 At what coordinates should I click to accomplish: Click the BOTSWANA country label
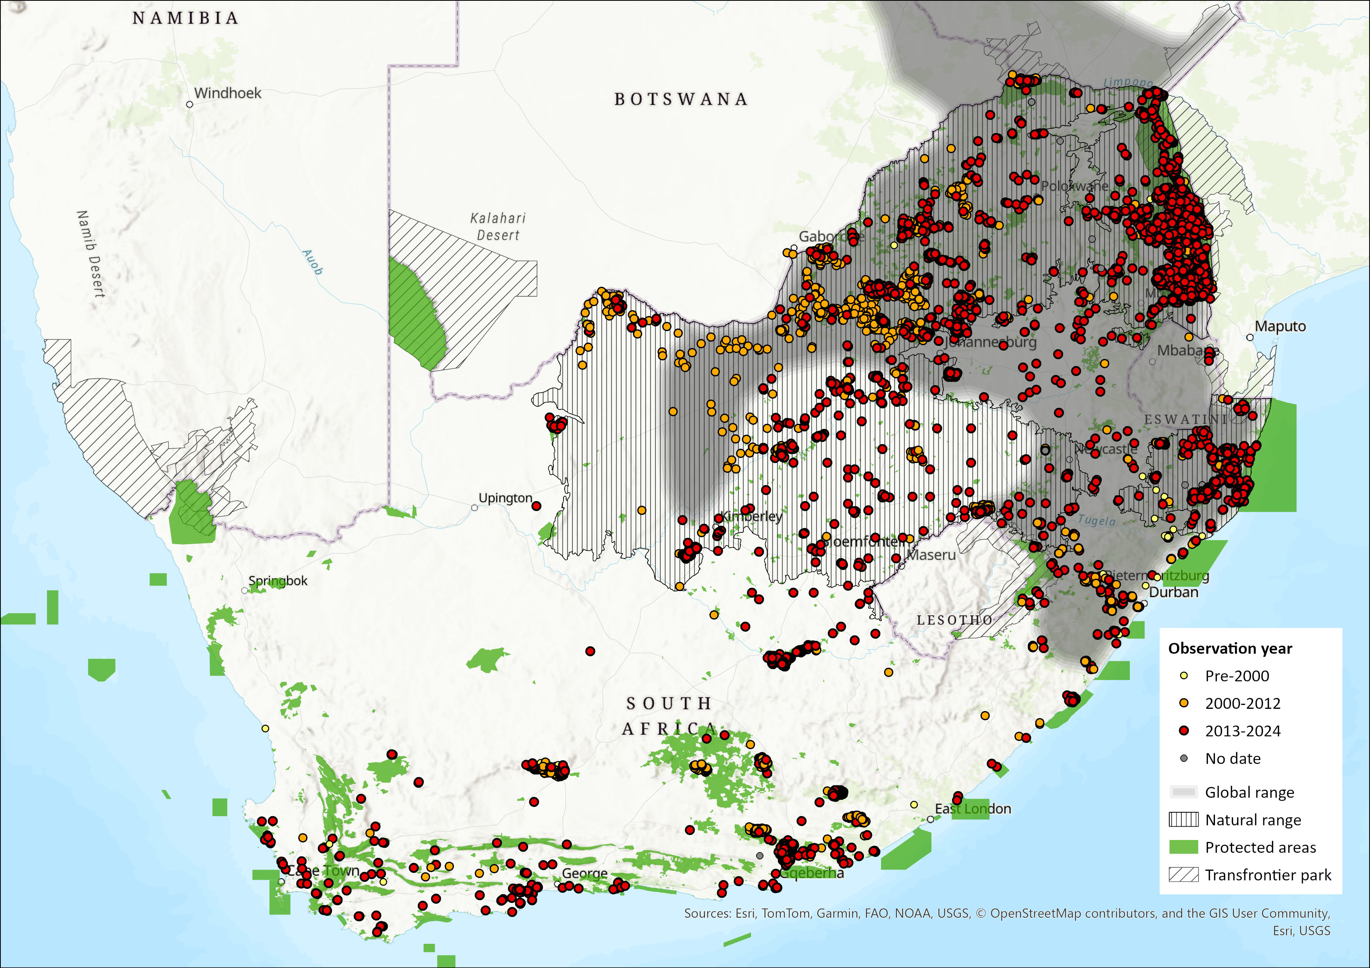pyautogui.click(x=681, y=99)
